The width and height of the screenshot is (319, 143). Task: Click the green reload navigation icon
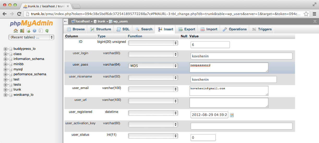pyautogui.click(x=47, y=31)
